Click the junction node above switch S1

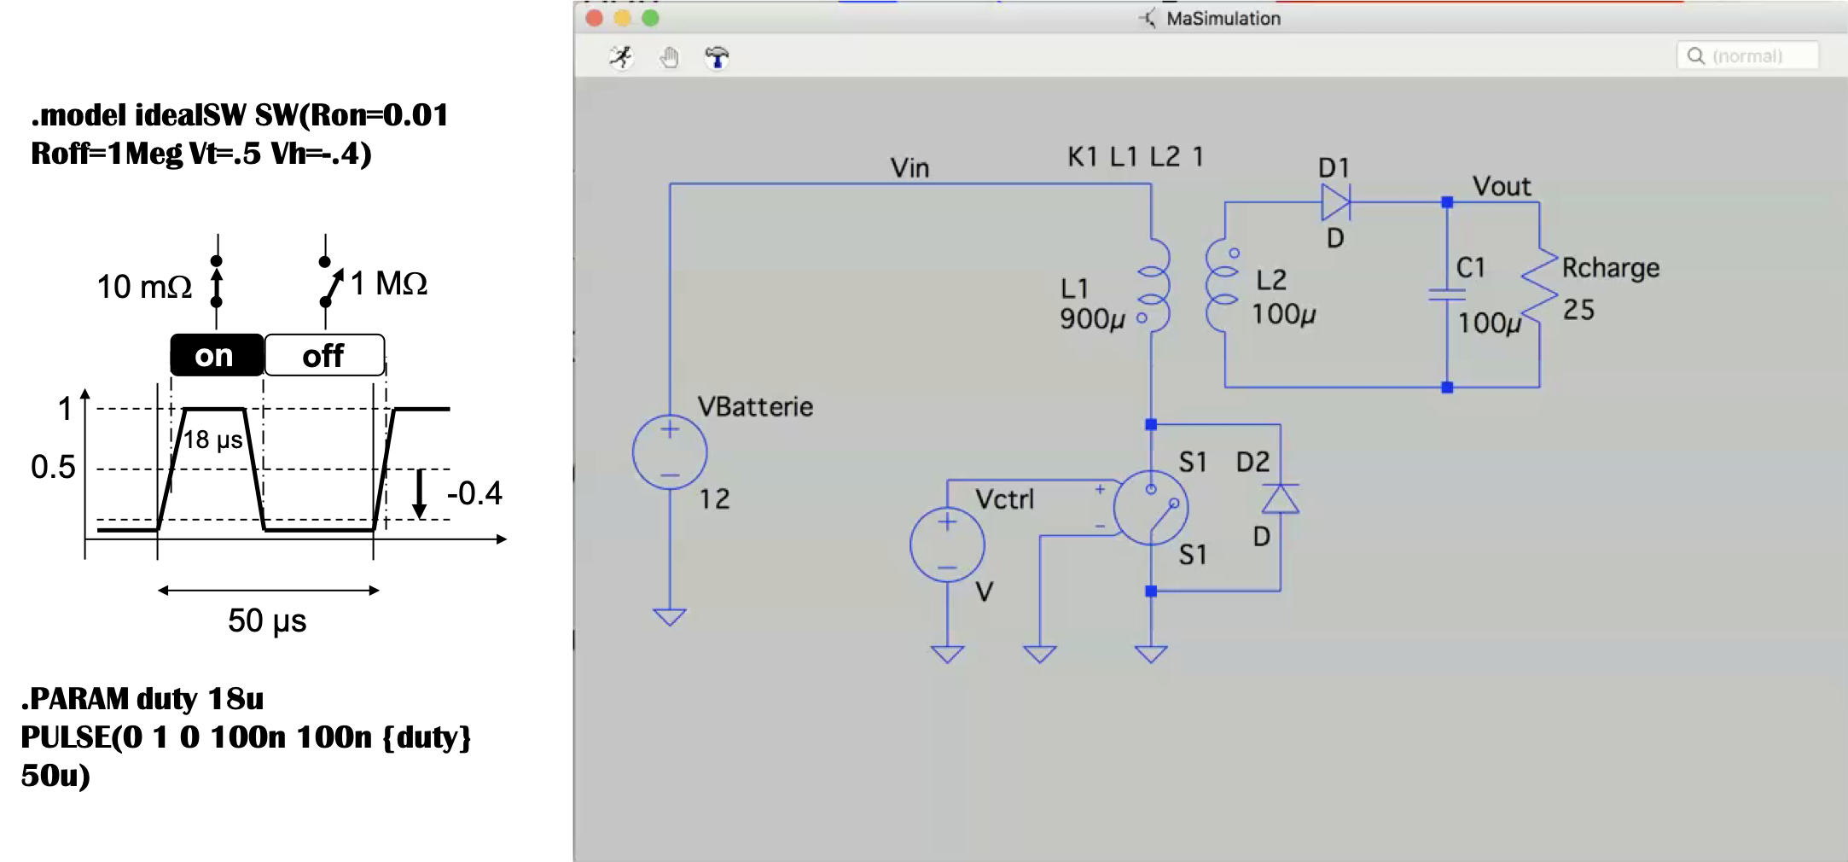1151,424
